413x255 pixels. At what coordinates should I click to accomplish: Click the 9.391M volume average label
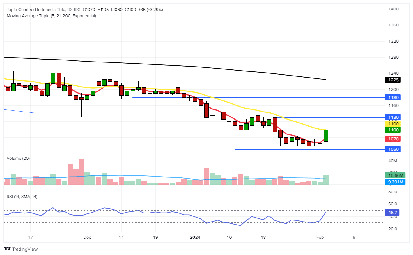(x=395, y=182)
